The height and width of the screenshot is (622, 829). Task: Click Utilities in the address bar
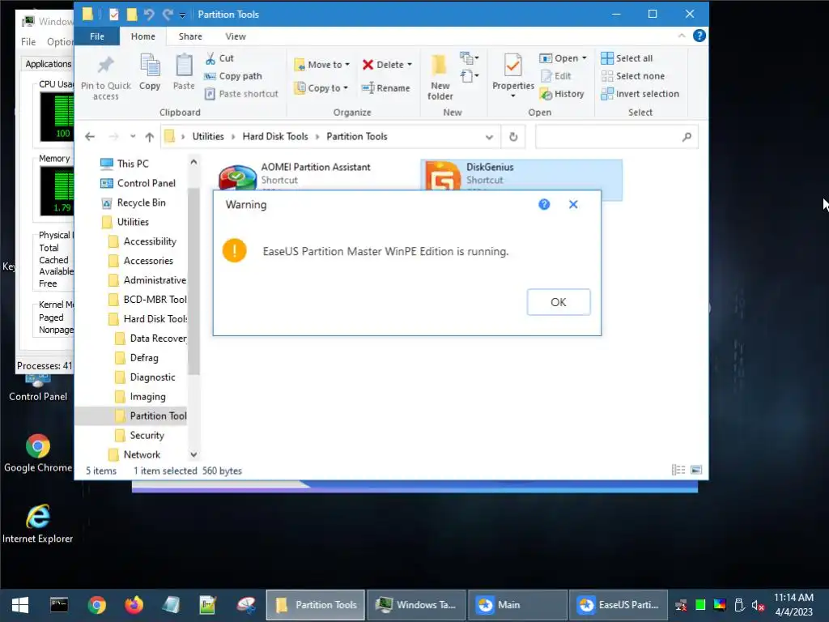point(208,136)
